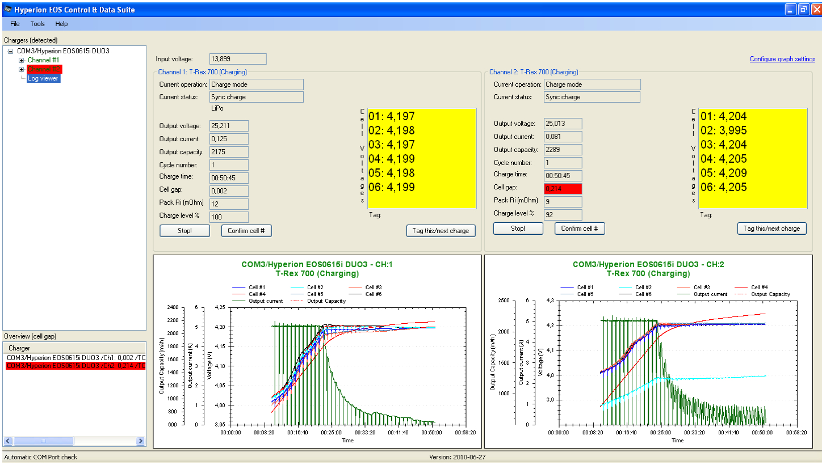
Task: Stop charging on Channel 2
Action: tap(518, 229)
